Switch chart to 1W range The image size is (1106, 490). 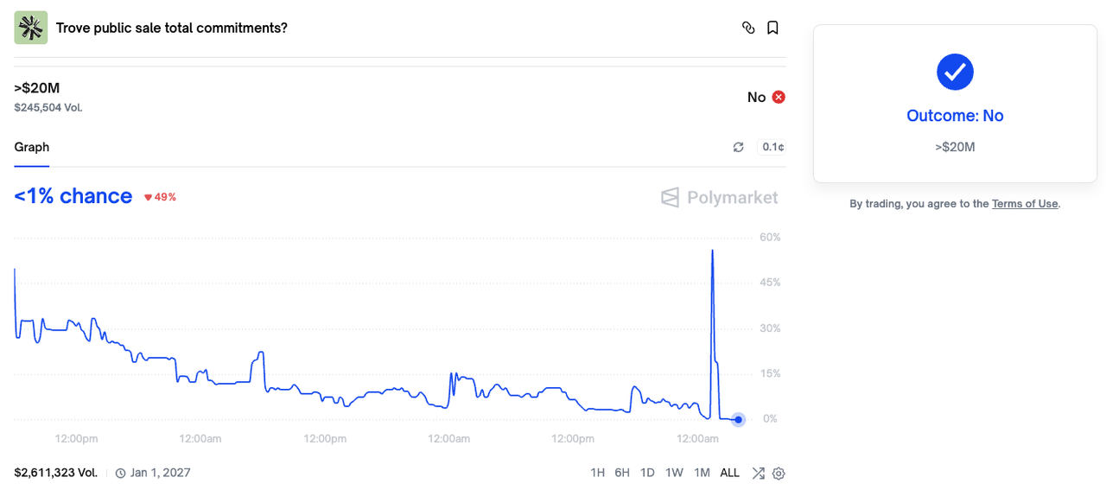pos(674,473)
